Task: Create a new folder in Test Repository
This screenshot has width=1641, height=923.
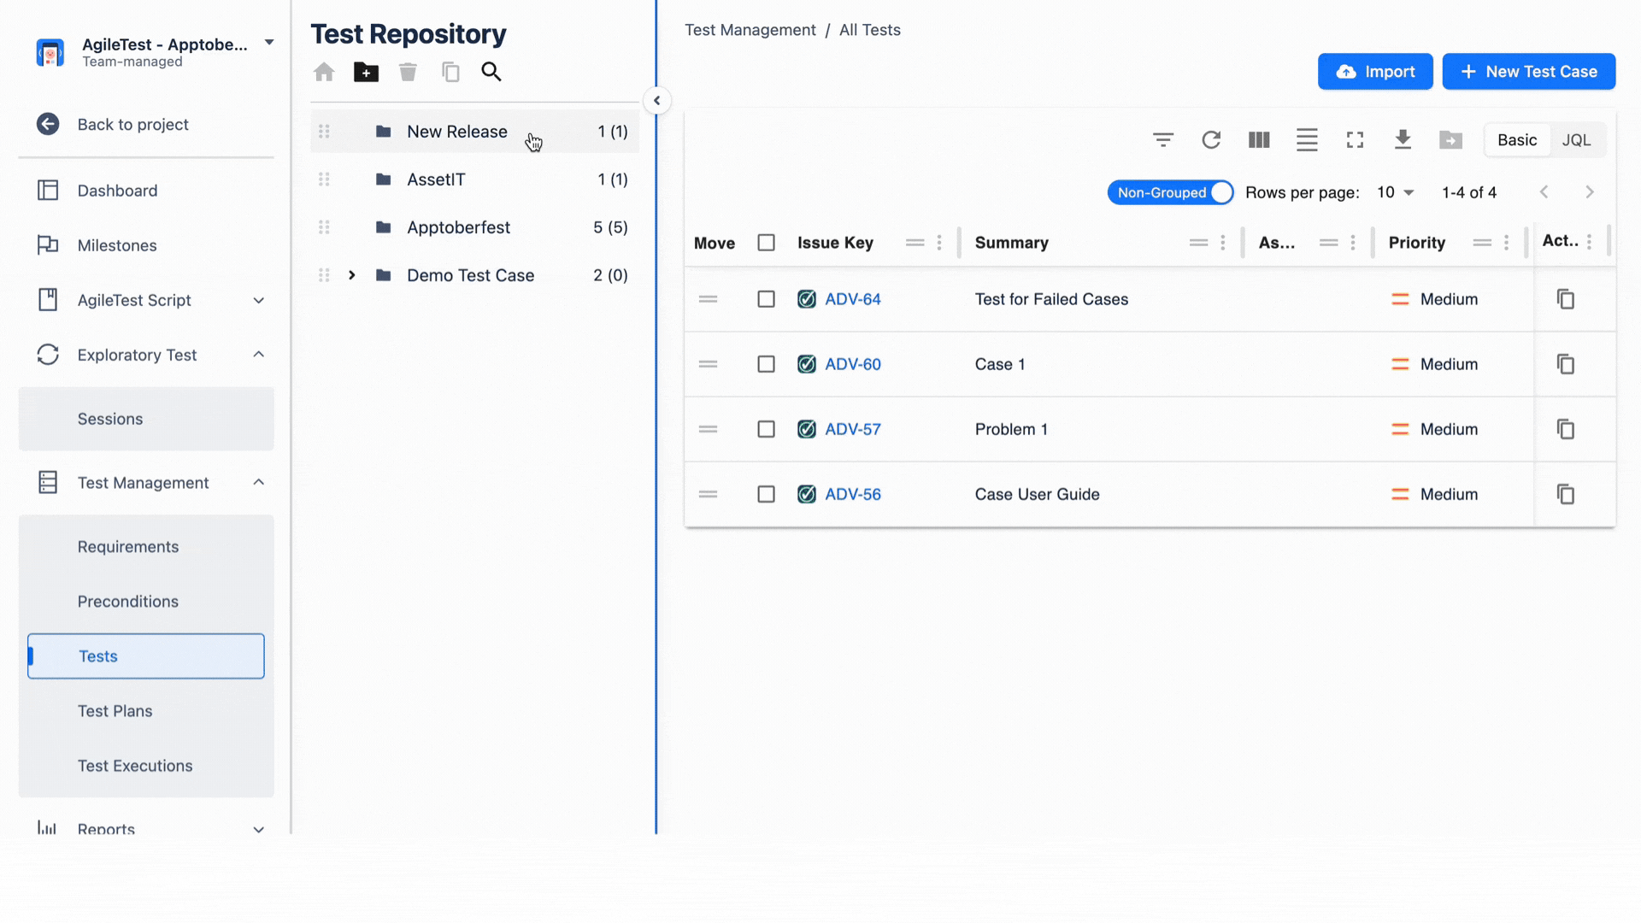Action: coord(366,72)
